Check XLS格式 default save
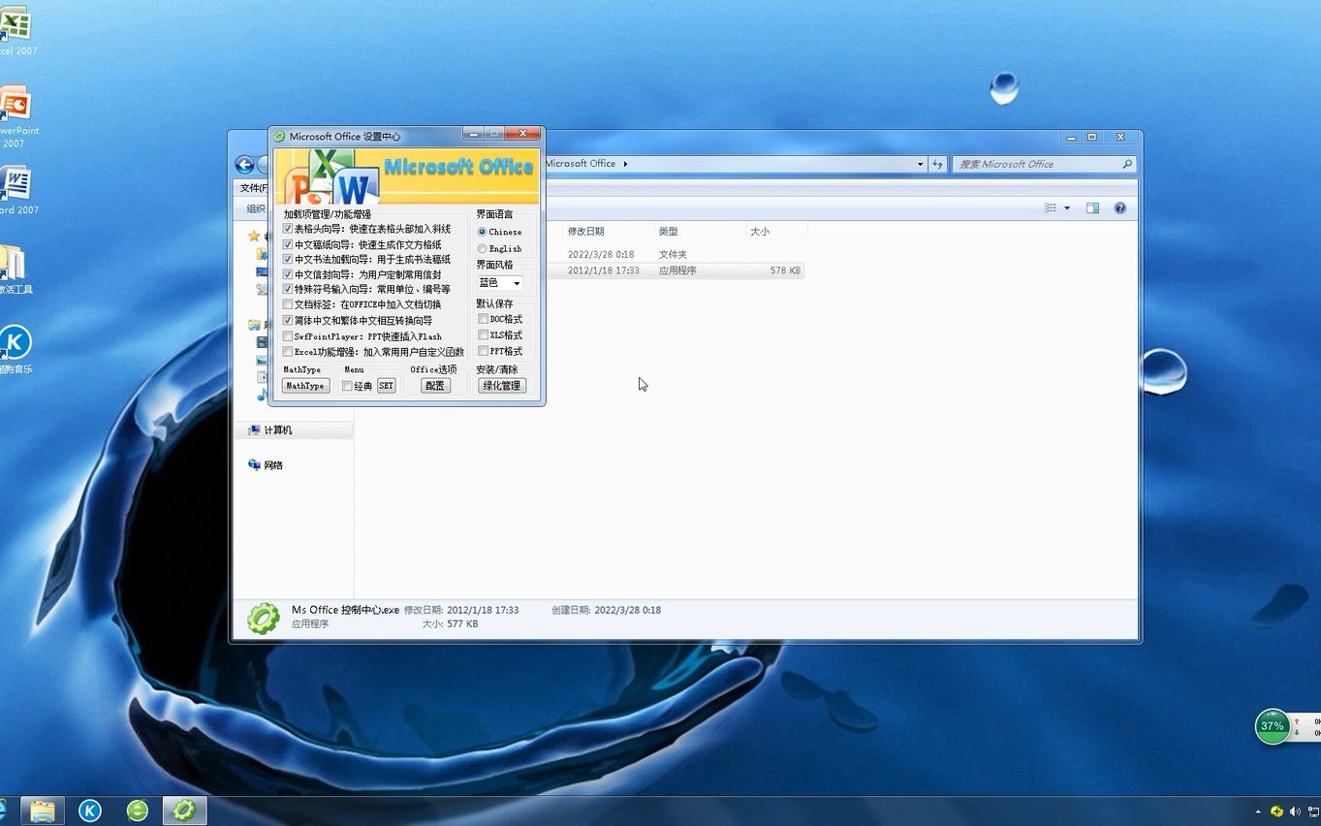Screen dimensions: 1321x826 (x=483, y=335)
